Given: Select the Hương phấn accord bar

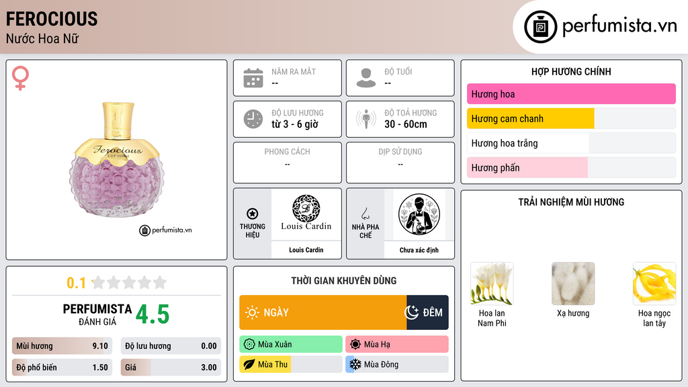Looking at the screenshot, I should click(x=571, y=167).
